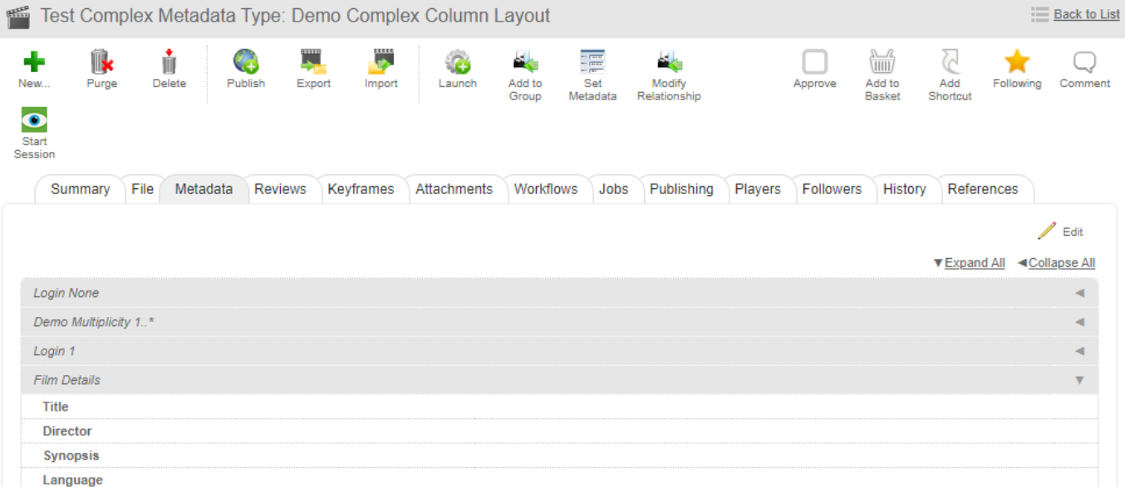Click Expand All link
1125x487 pixels.
click(x=974, y=263)
